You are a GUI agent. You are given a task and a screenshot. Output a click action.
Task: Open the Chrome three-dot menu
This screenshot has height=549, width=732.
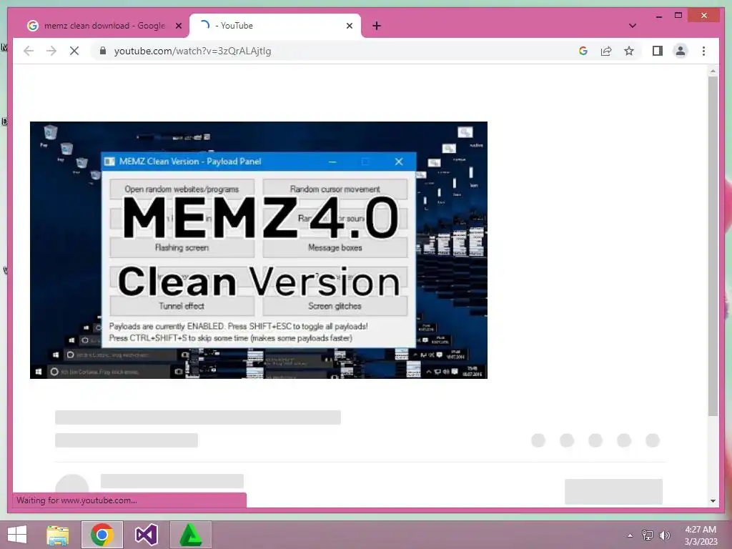click(x=703, y=51)
